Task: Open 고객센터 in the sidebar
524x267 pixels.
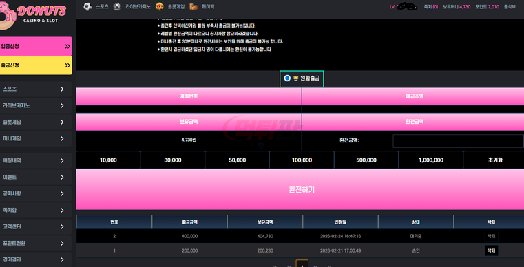Action: point(36,226)
